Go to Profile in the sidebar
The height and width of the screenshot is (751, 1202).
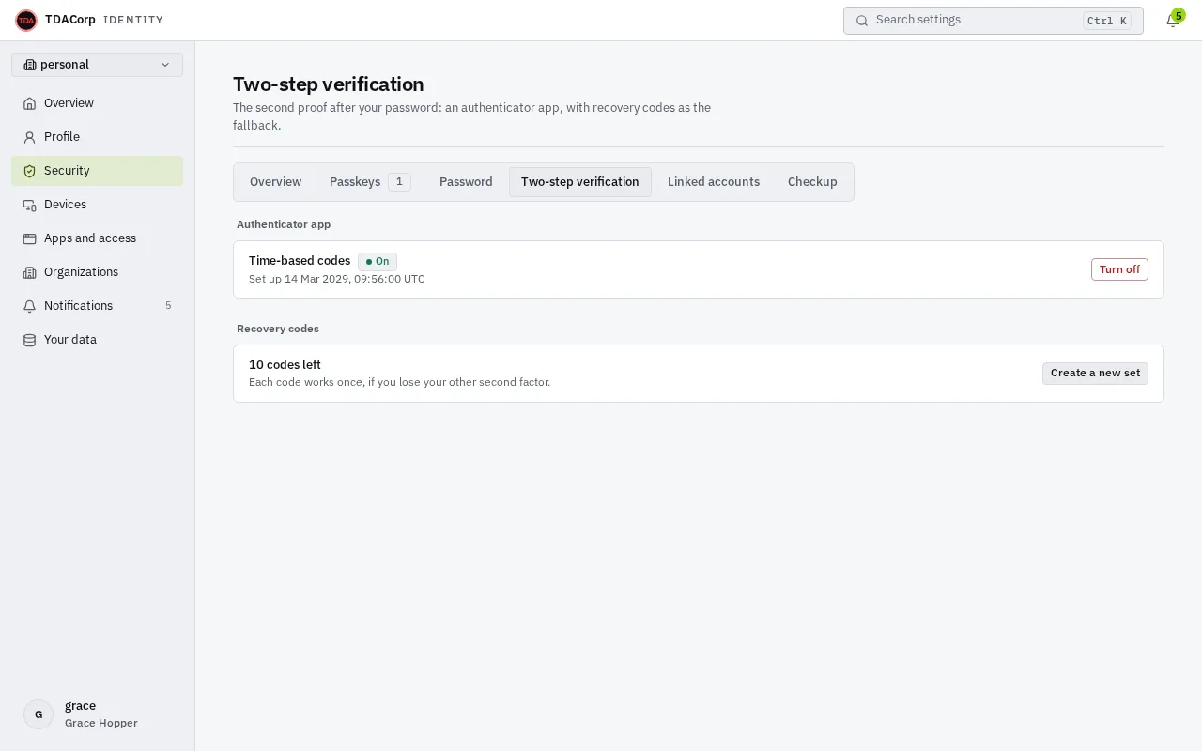(98, 137)
